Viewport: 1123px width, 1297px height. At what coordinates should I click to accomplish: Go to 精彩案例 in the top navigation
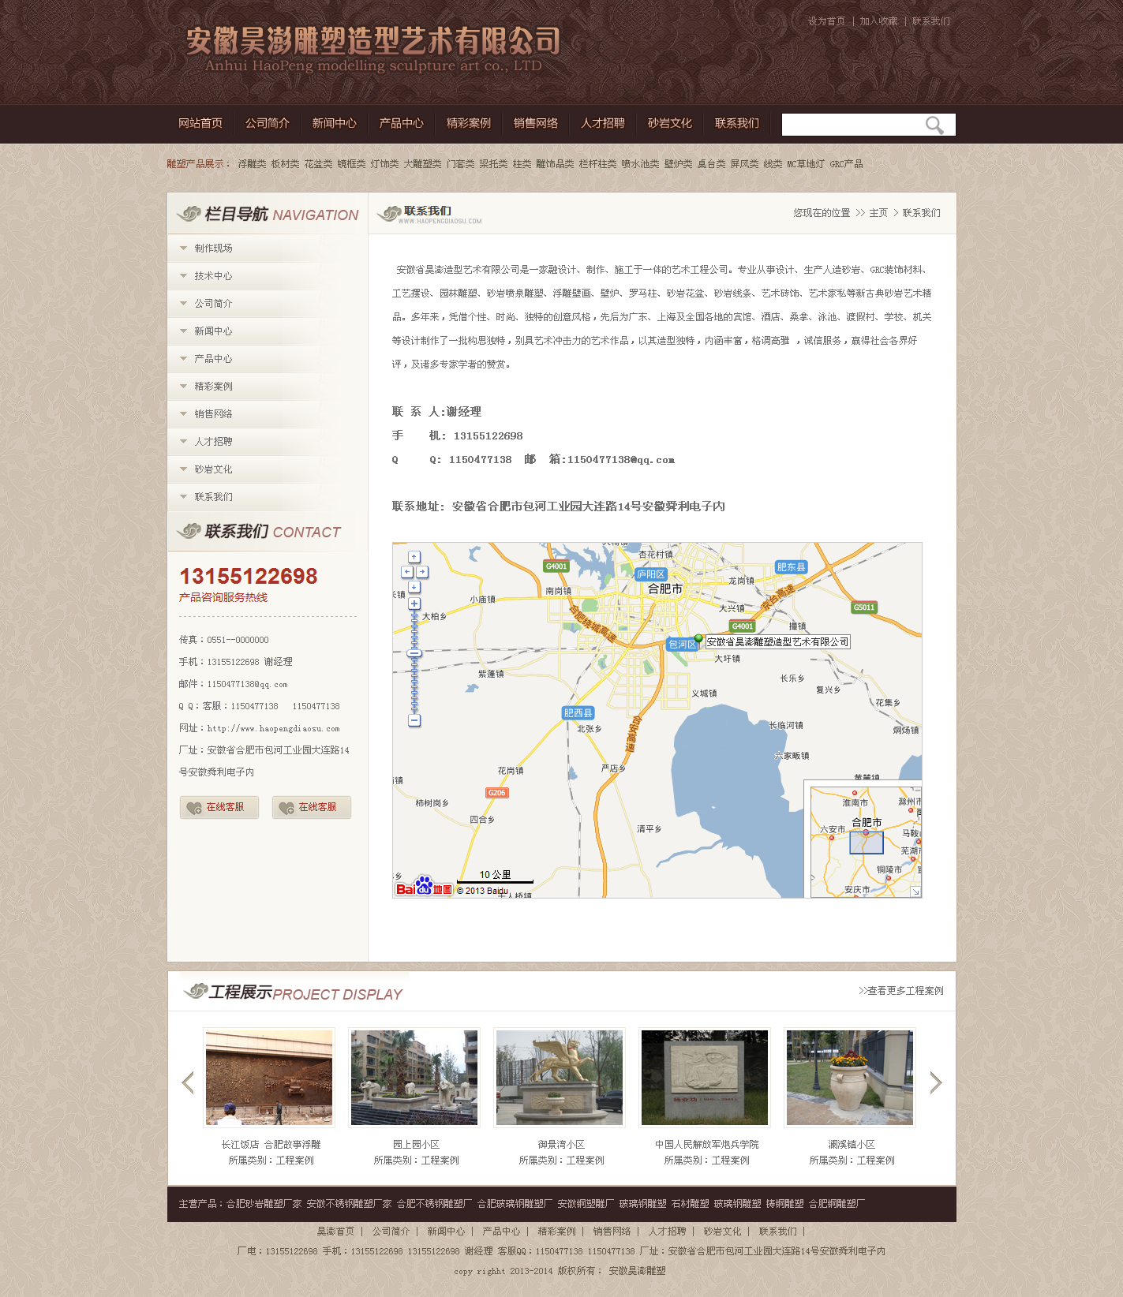468,123
